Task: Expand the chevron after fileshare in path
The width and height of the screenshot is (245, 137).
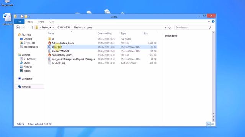Action: tap(85, 27)
